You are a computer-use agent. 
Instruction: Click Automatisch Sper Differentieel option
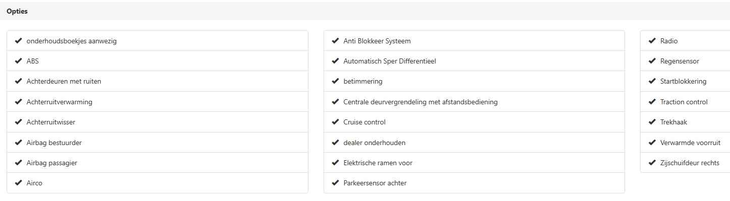click(x=474, y=61)
